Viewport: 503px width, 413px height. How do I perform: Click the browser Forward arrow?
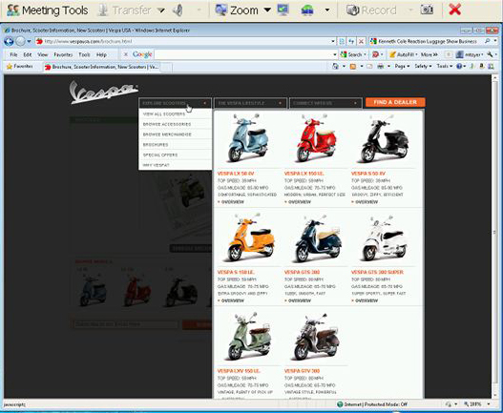tap(20, 41)
